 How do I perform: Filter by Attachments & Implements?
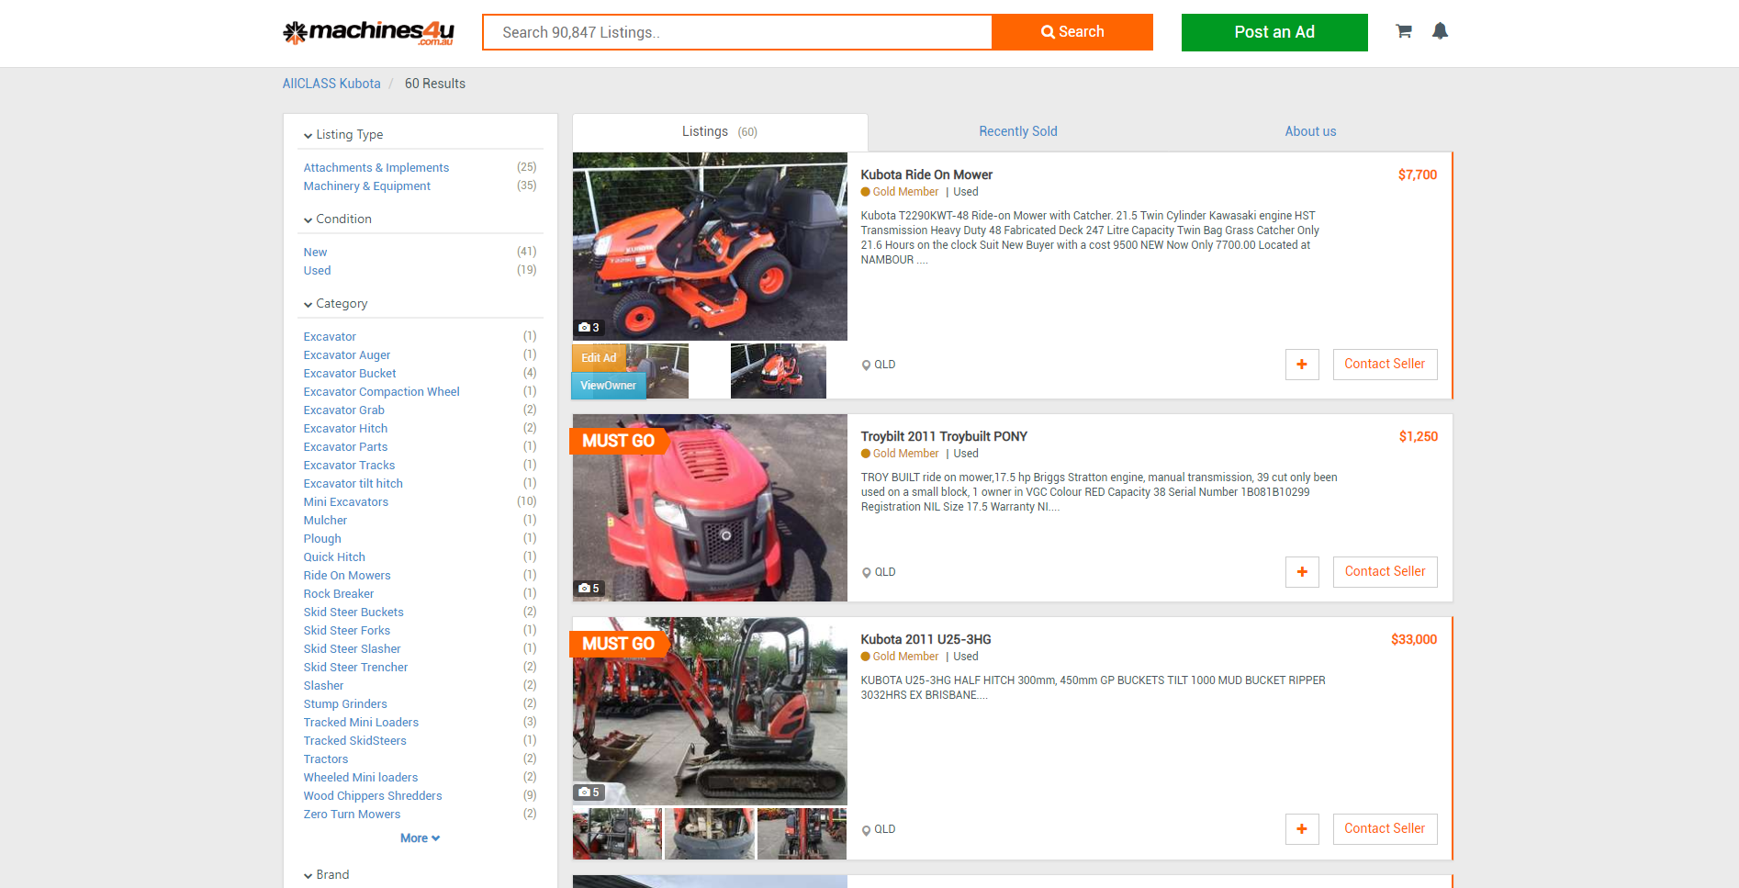click(376, 168)
